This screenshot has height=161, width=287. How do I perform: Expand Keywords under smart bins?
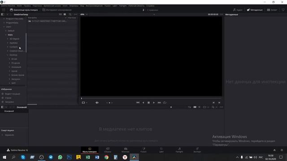click(x=2, y=135)
